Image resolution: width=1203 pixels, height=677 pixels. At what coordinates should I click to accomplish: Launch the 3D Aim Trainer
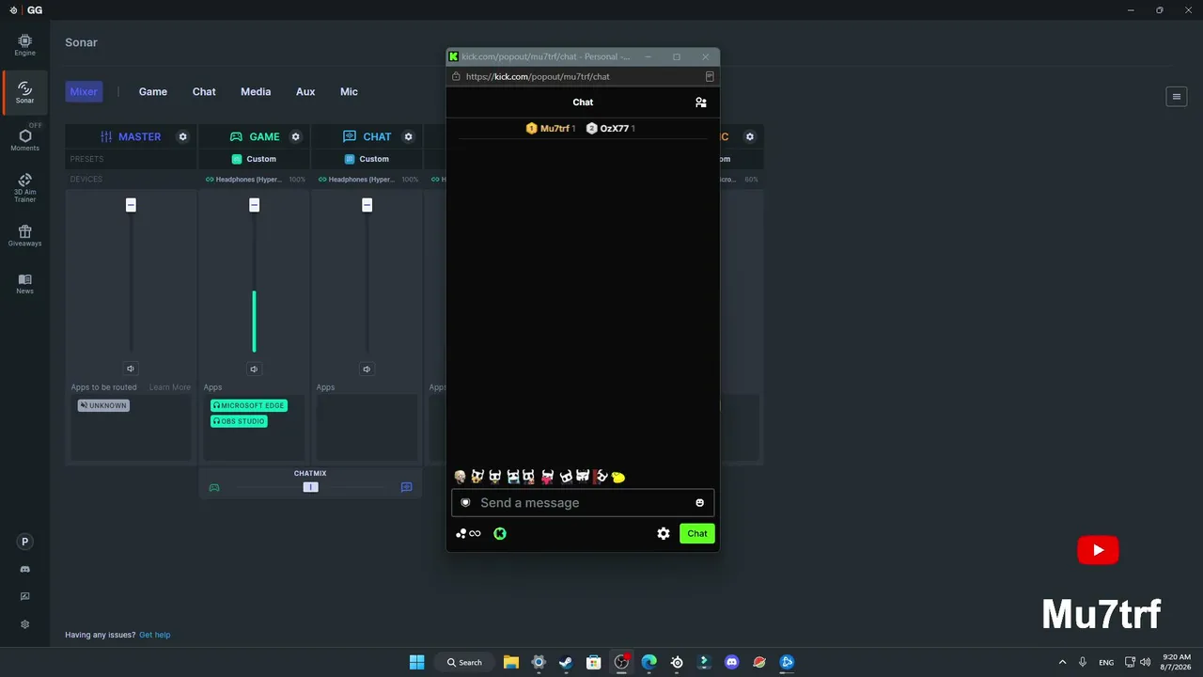coord(24,187)
